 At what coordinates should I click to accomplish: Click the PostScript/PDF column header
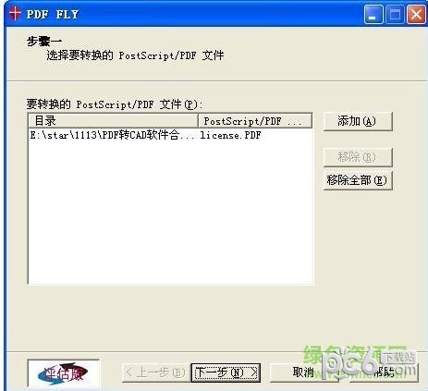point(255,121)
